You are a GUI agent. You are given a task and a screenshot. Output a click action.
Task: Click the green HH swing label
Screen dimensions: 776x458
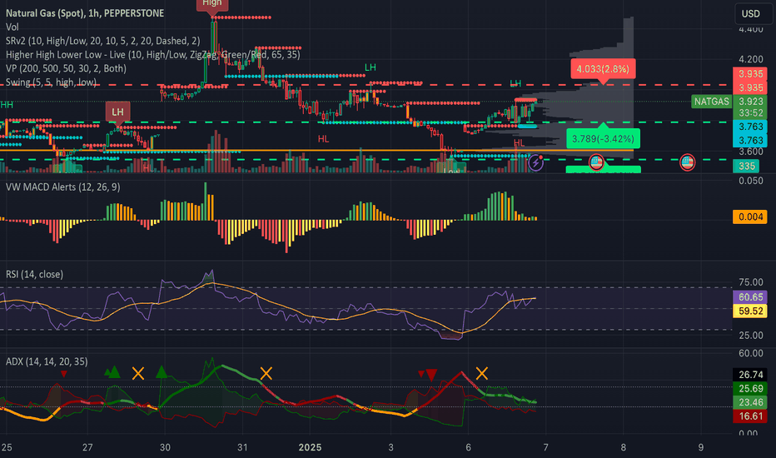pyautogui.click(x=7, y=105)
